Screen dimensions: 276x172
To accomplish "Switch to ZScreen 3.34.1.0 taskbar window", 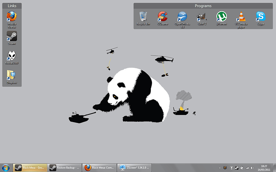I will [135, 168].
